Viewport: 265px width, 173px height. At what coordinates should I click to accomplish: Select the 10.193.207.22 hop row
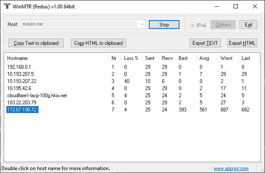click(x=22, y=81)
